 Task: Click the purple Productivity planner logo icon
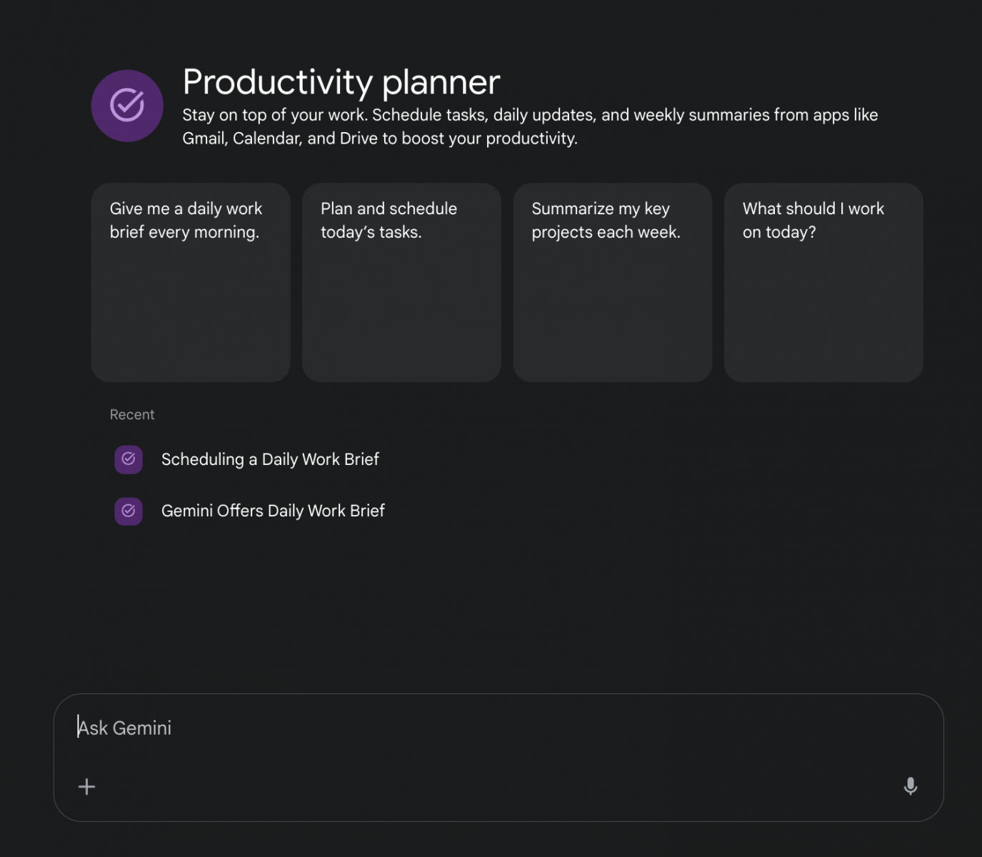point(127,106)
